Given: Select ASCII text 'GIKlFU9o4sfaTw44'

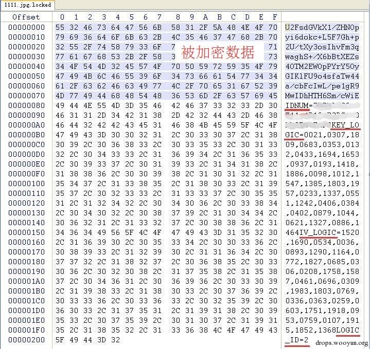Looking at the screenshot, I should point(322,76).
